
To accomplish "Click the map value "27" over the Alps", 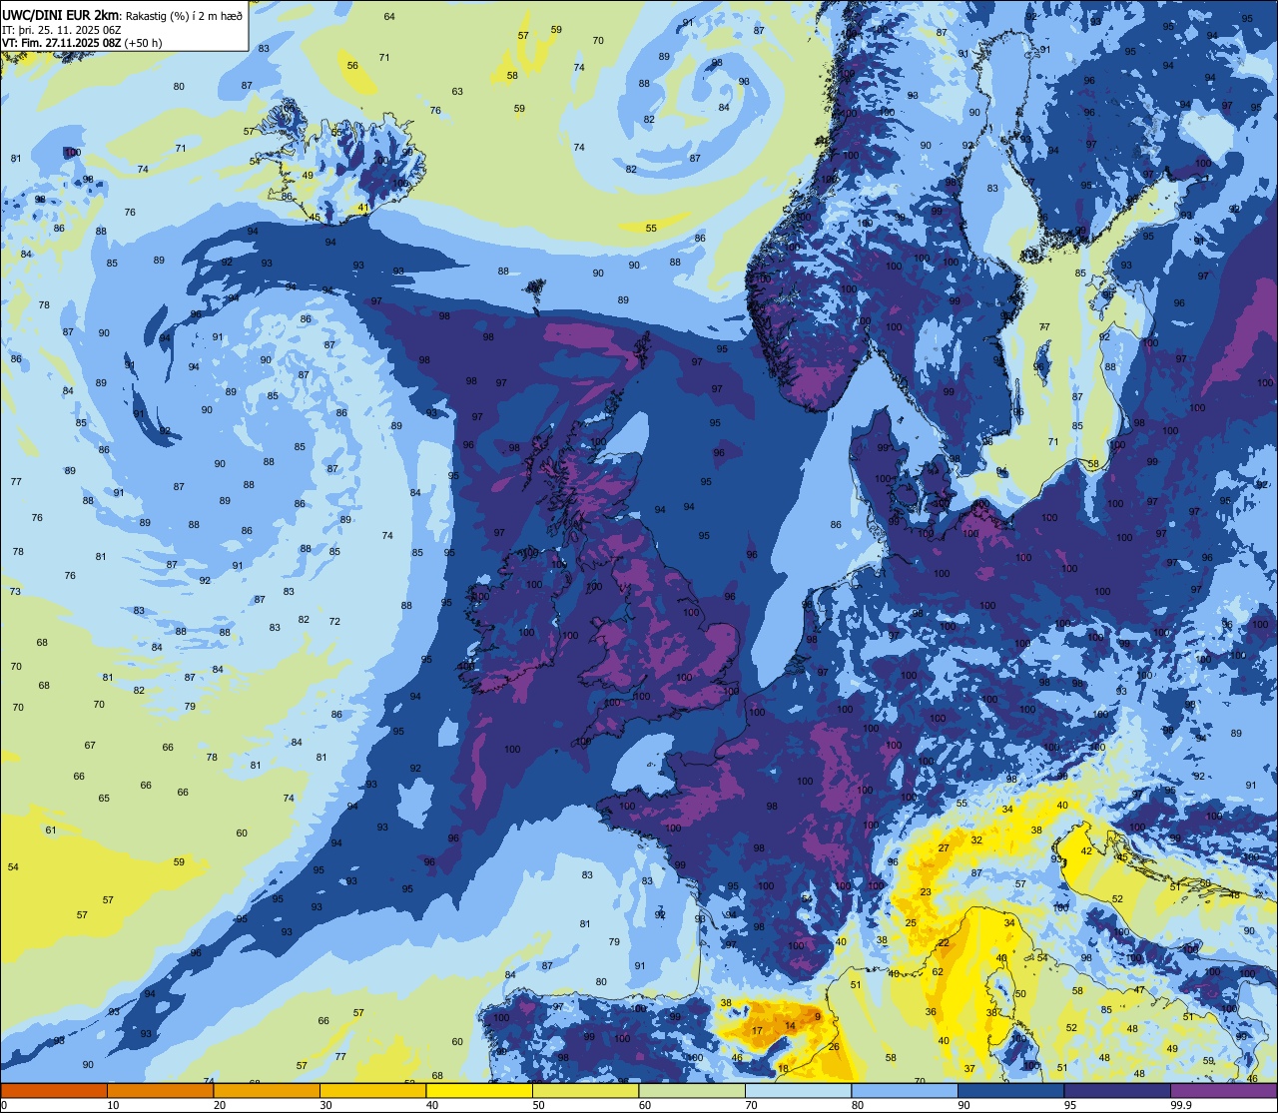I will click(944, 847).
